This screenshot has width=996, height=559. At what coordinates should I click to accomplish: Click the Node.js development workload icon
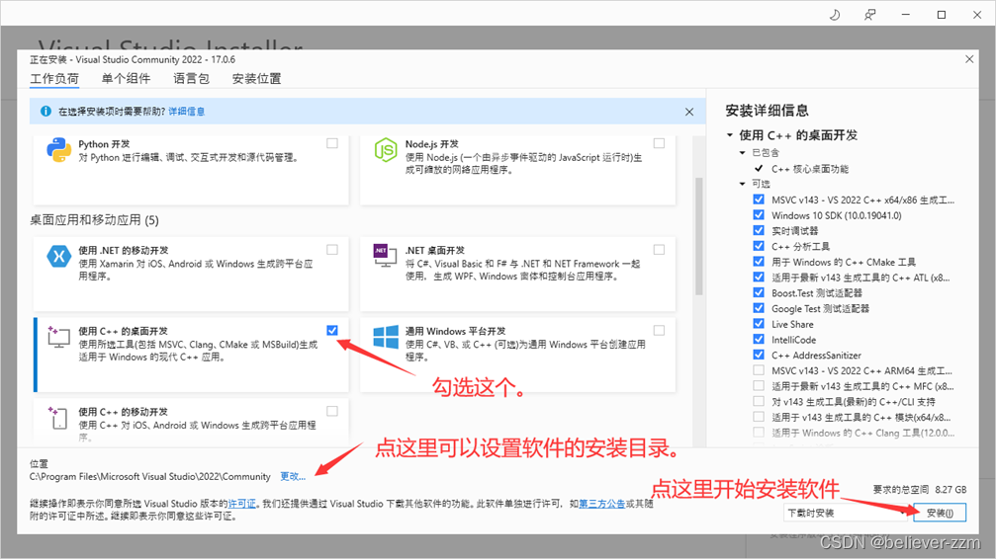(x=386, y=150)
